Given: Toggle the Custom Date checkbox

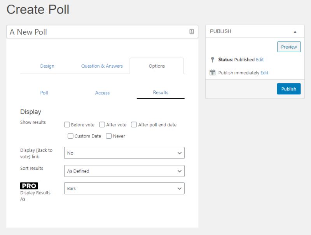Looking at the screenshot, I should 70,136.
